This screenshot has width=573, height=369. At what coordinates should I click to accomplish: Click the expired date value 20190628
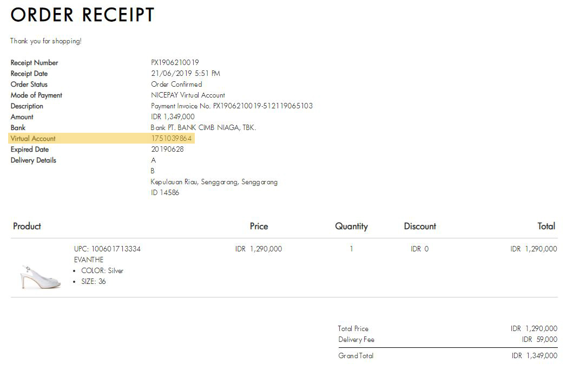click(x=167, y=150)
